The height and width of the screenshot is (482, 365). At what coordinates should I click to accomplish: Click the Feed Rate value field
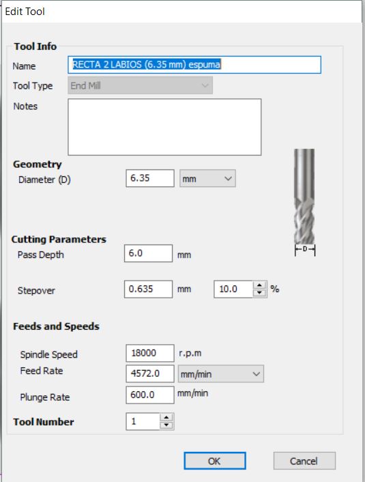point(150,374)
